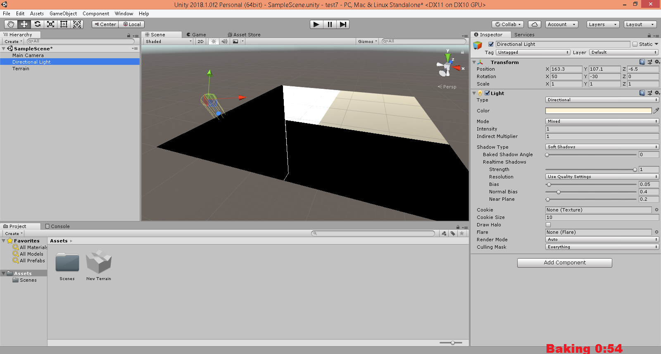Open the Tag dropdown Untagged
The image size is (661, 354).
coord(533,52)
